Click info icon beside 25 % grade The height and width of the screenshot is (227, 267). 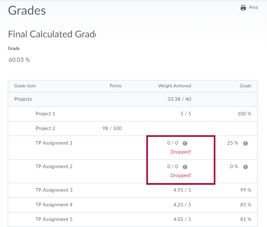point(245,143)
